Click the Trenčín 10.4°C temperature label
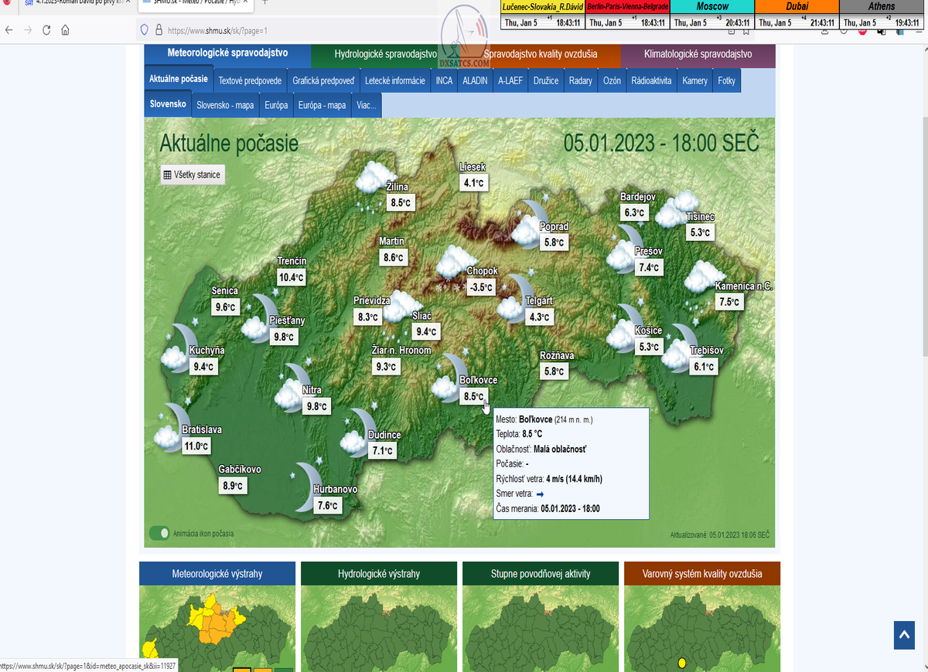The width and height of the screenshot is (928, 672). 292,277
